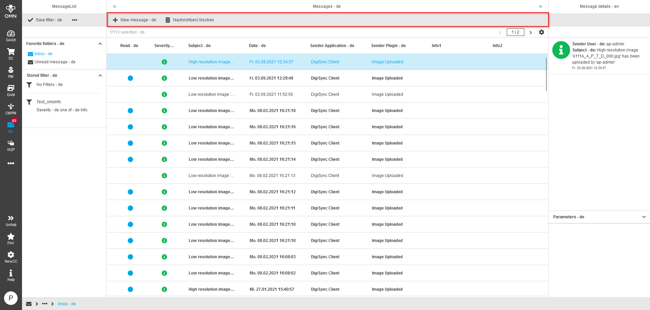This screenshot has width=650, height=310.
Task: Expand the Parameters panel
Action: (644, 217)
